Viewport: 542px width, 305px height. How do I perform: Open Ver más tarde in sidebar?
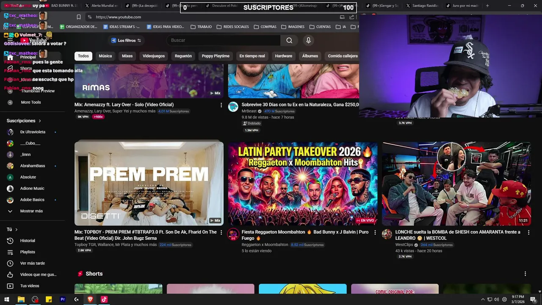[x=32, y=263]
